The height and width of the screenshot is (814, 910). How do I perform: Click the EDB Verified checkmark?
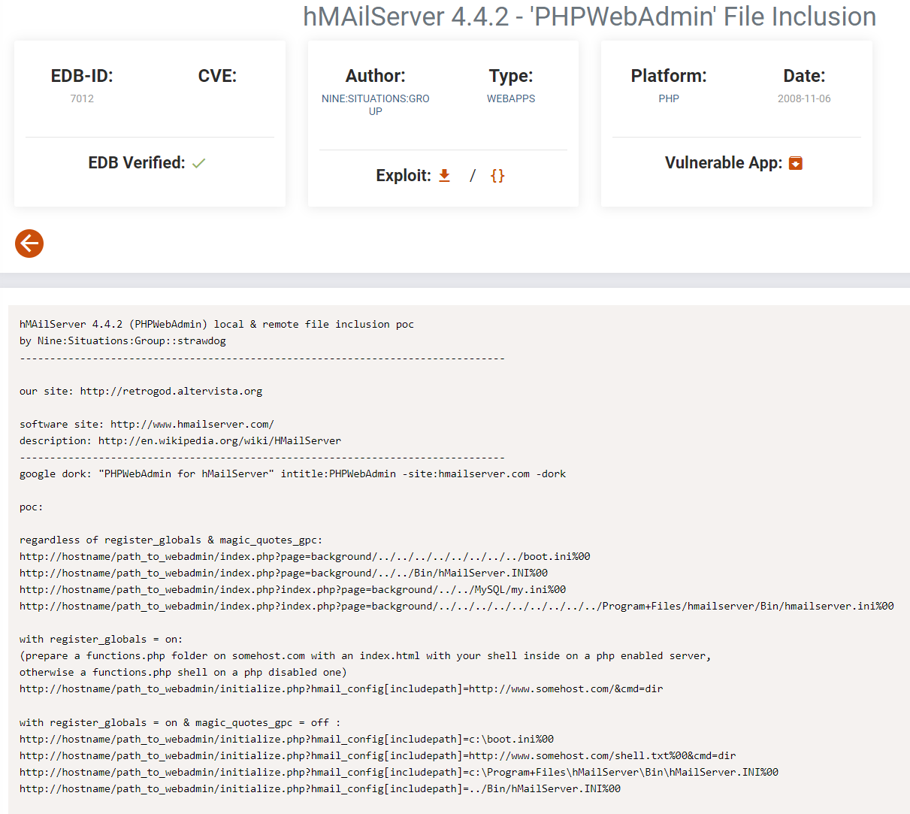point(198,163)
